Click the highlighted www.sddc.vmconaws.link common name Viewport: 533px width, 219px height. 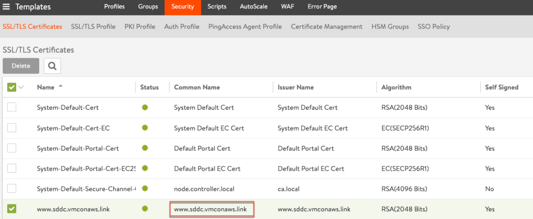[211, 209]
